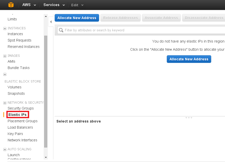
Task: Click the sidebar scroll down arrow
Action: point(46,157)
